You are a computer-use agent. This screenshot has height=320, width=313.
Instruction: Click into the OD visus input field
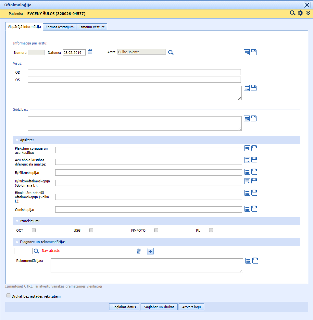134,72
